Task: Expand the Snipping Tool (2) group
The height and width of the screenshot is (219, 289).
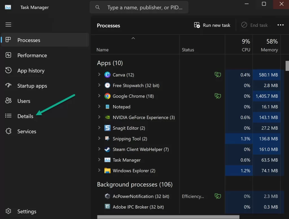Action: pyautogui.click(x=99, y=138)
